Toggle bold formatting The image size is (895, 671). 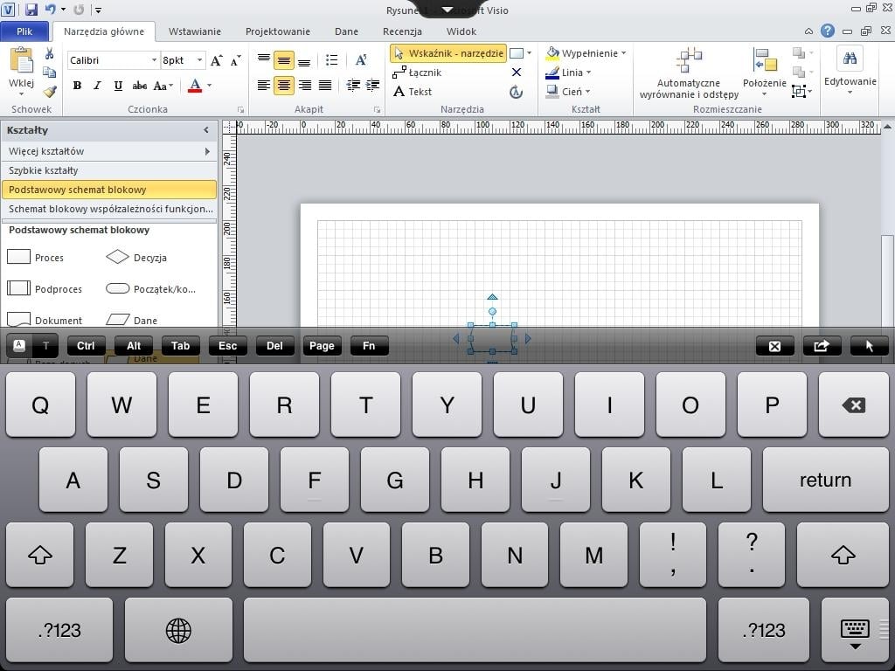77,86
